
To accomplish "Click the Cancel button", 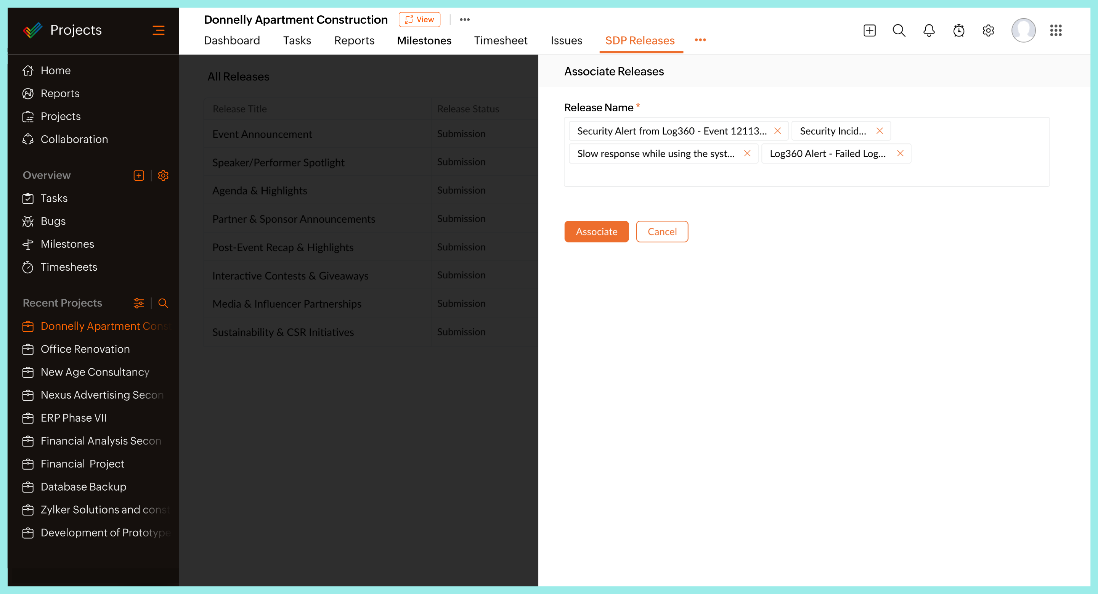I will (x=661, y=231).
